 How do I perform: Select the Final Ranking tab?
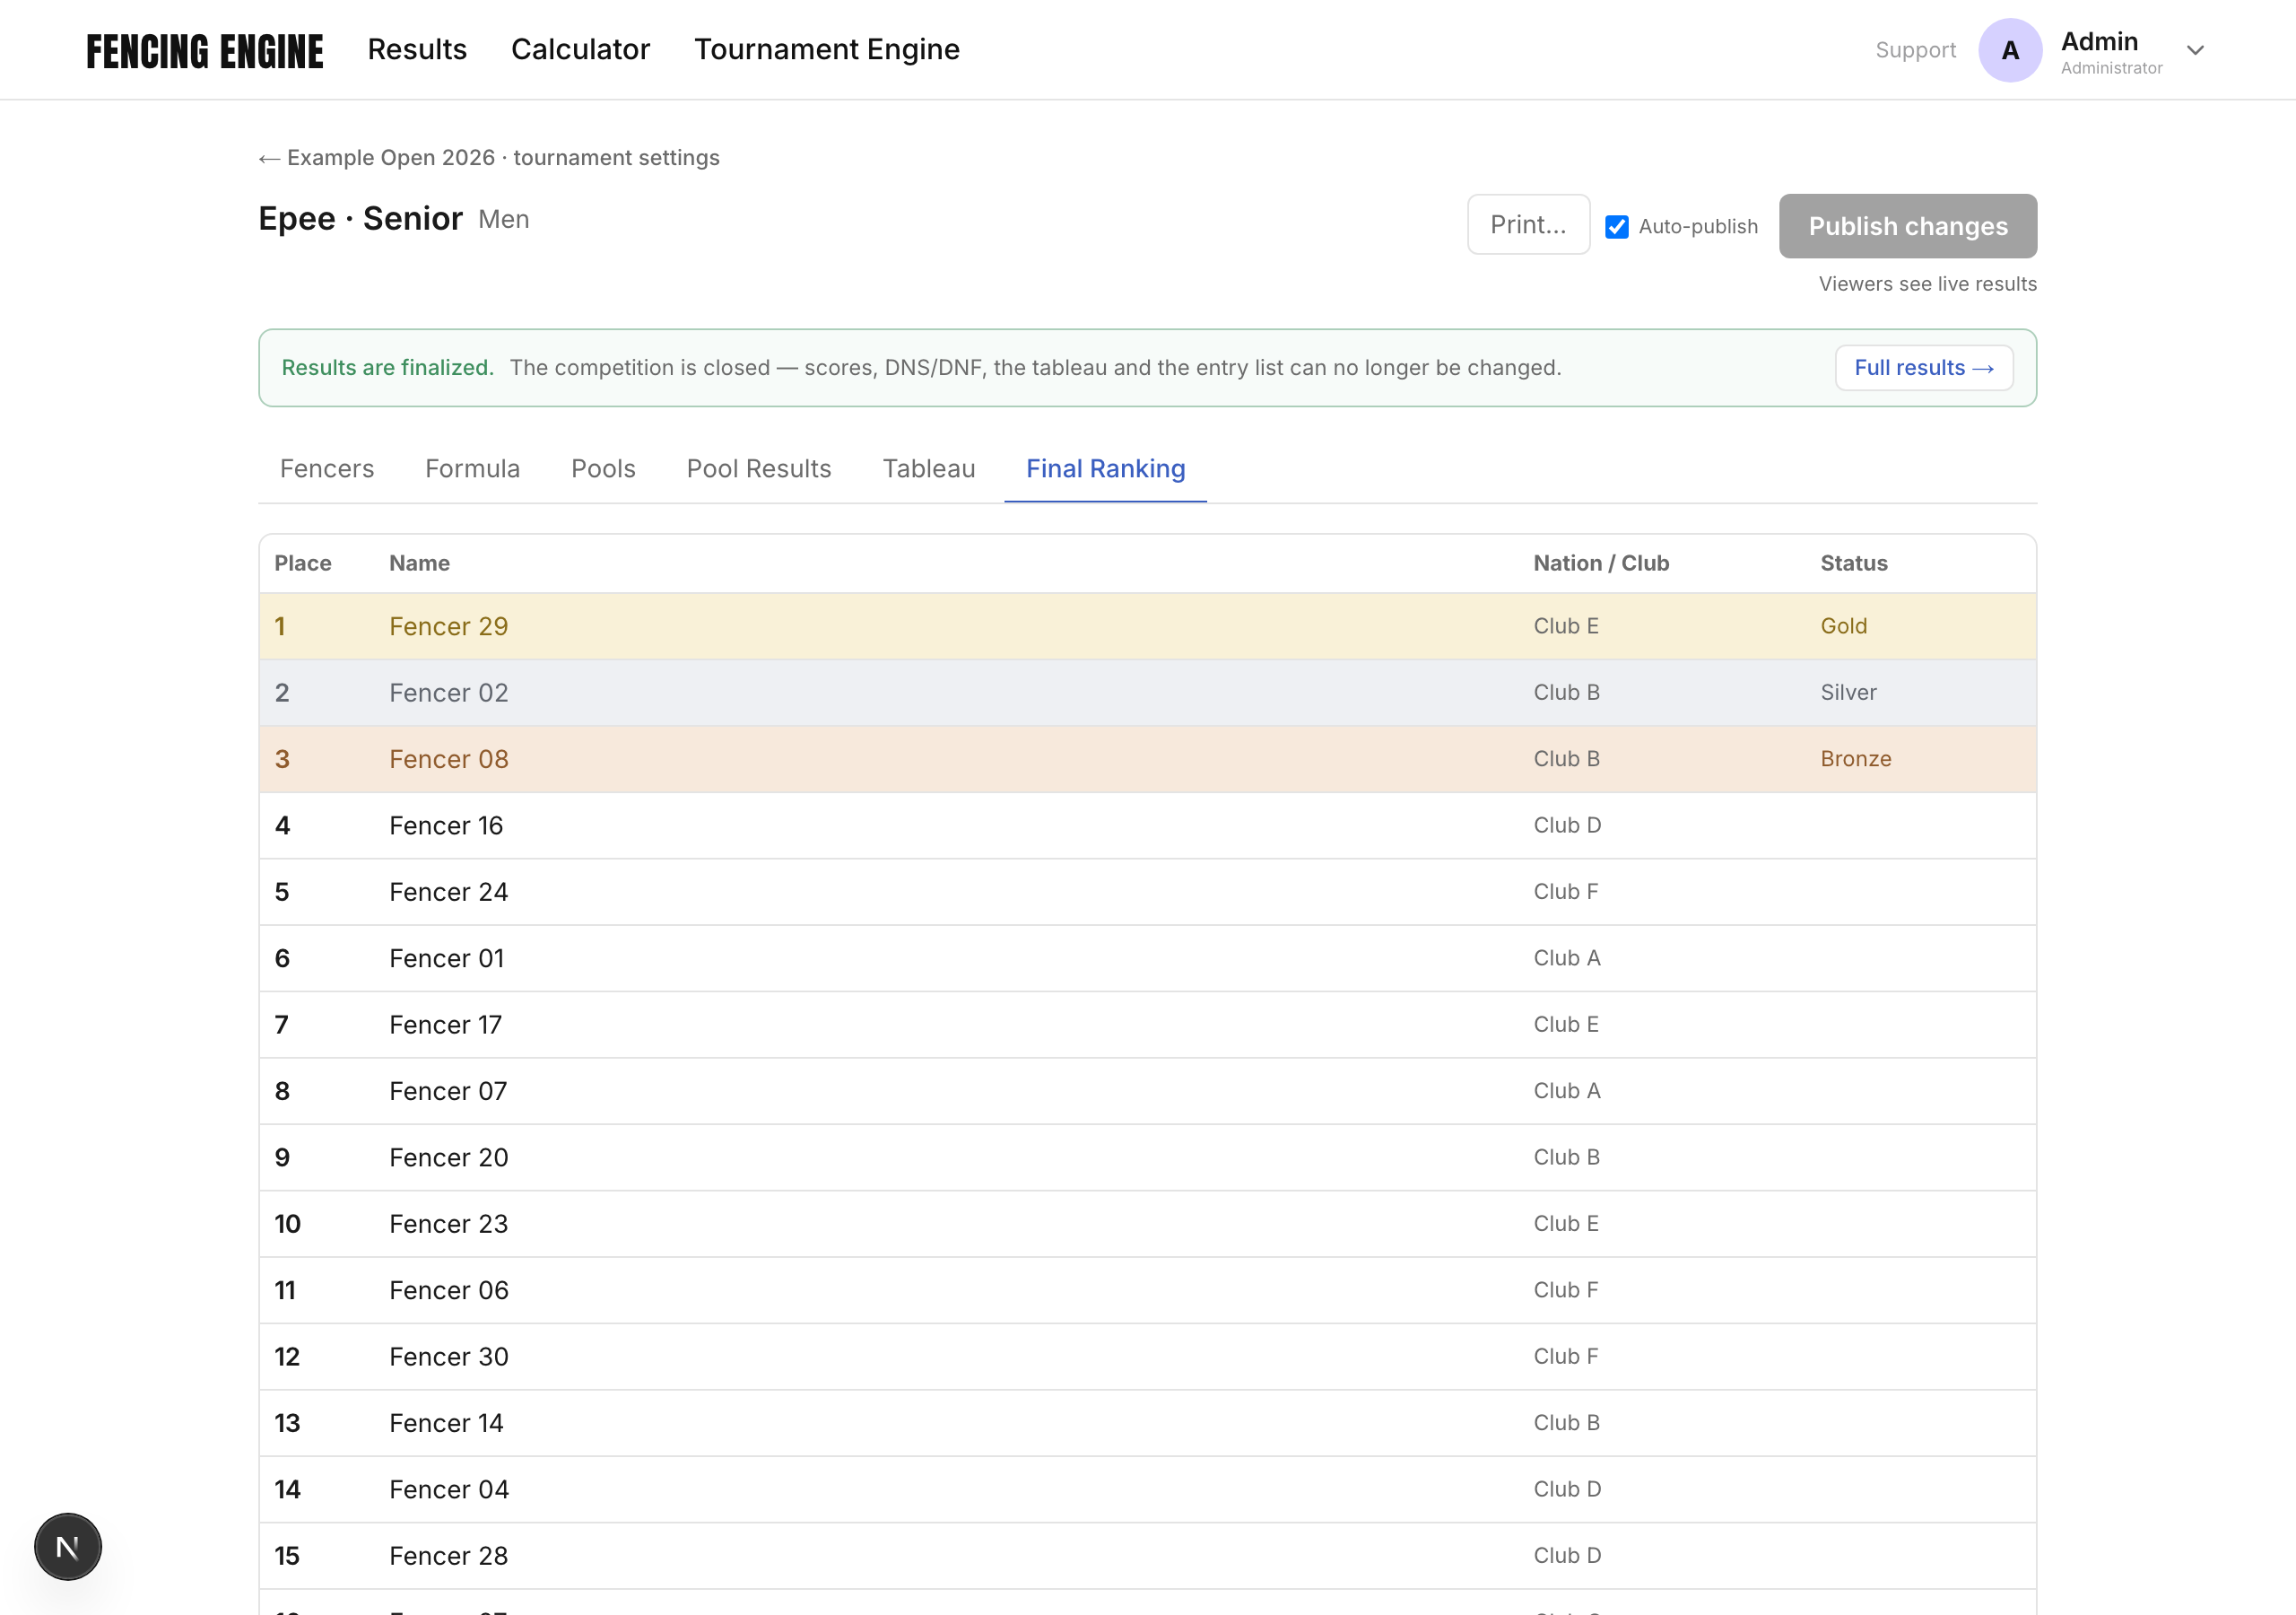click(1105, 468)
